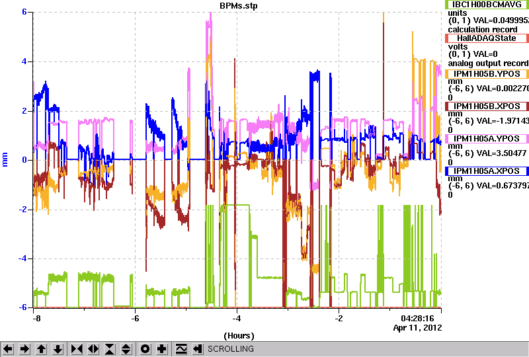Select the IPM1H05A.YPOS curve in the legend
This screenshot has width=529, height=357.
pyautogui.click(x=487, y=139)
